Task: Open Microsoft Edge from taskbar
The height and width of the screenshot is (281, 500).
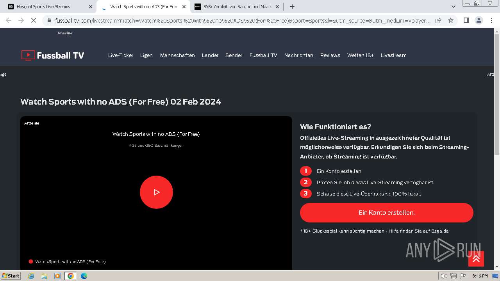Action: pyautogui.click(x=84, y=276)
